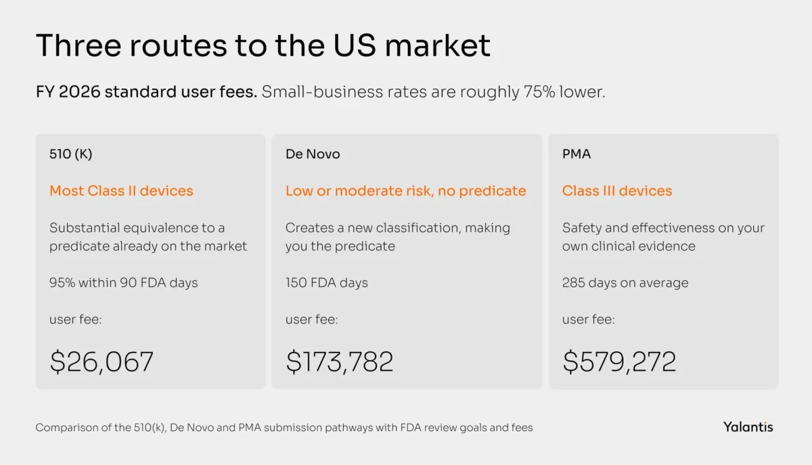Select the 'Three routes to the US market' heading

[263, 45]
